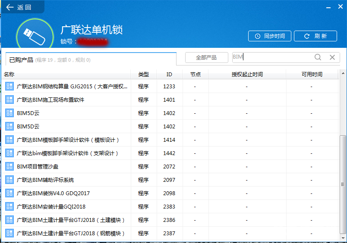Click icon beside 广联达bim模板脚手架设计软件(支架设计)
347x243 pixels.
(9, 153)
